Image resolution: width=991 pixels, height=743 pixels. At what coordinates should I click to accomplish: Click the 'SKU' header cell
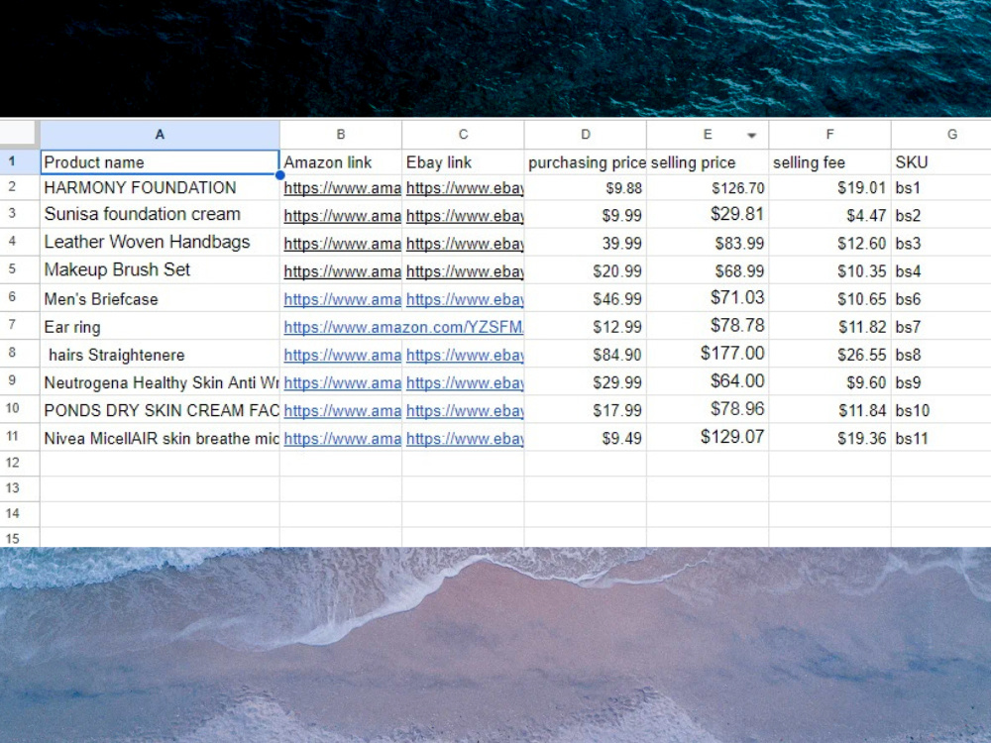click(x=941, y=162)
